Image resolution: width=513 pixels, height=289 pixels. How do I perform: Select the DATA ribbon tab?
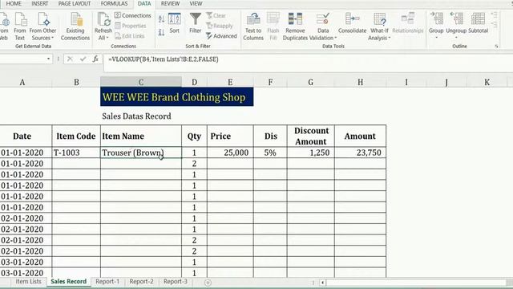(144, 3)
